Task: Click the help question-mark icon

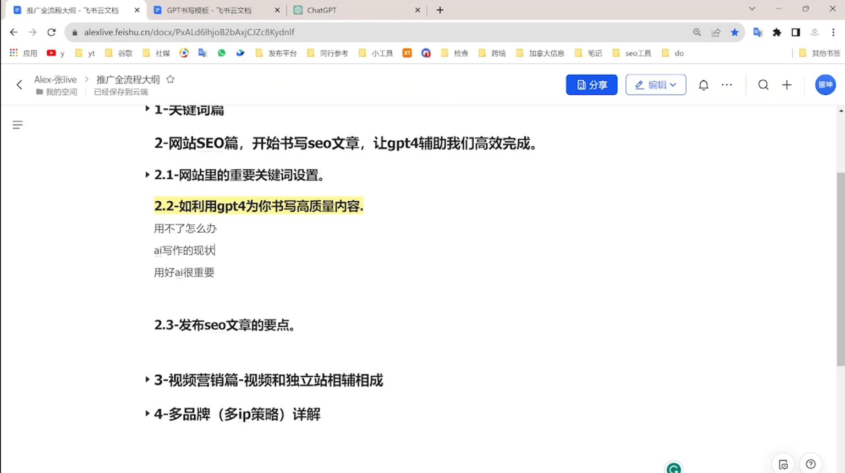Action: click(810, 463)
